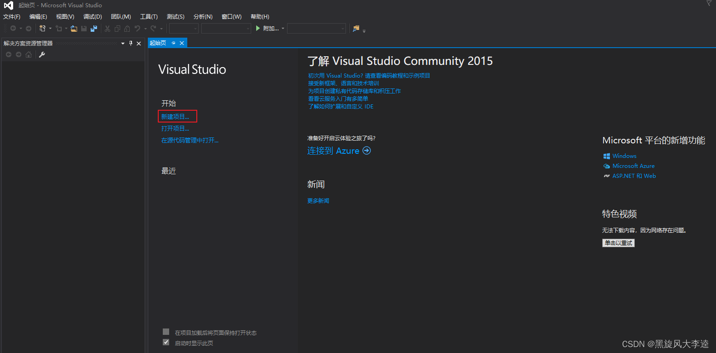Click the New Project link
Viewport: 716px width, 353px height.
(175, 117)
